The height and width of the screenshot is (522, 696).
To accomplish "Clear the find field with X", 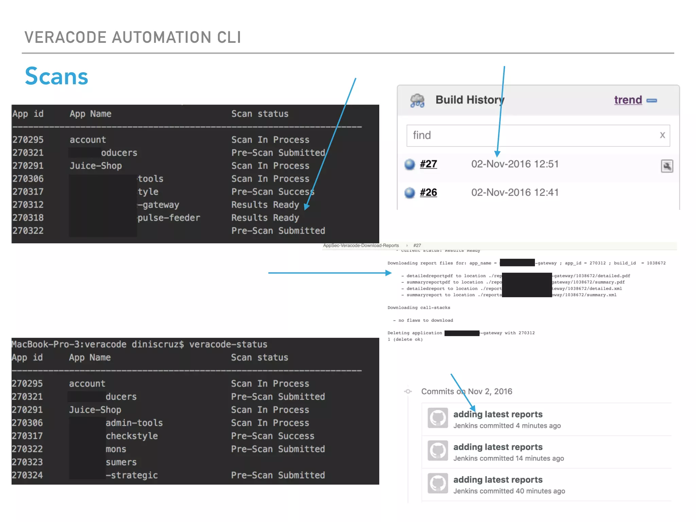I will click(662, 135).
